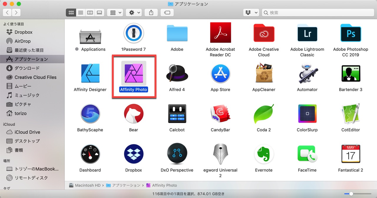
Task: Select the Bartender 3 icon
Action: tap(350, 73)
